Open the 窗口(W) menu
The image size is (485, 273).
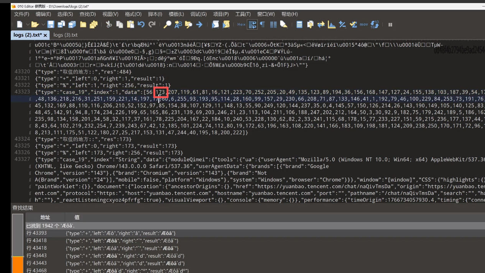(266, 14)
